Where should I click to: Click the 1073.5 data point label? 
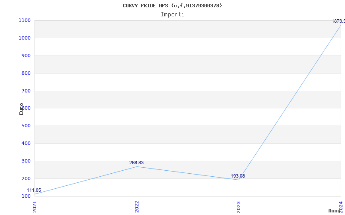point(338,21)
